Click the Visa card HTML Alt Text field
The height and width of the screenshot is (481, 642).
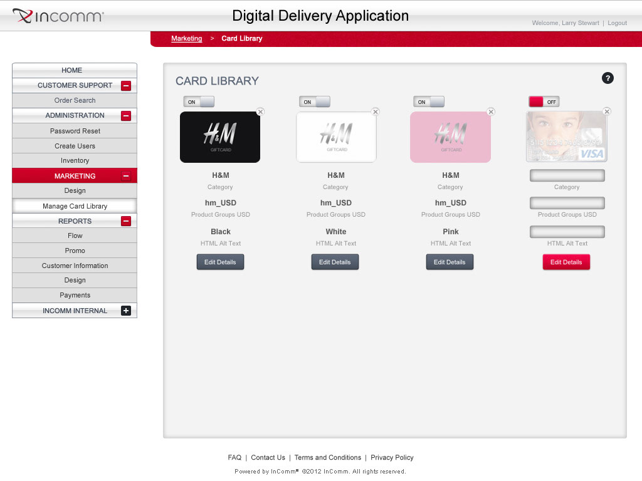pos(567,232)
